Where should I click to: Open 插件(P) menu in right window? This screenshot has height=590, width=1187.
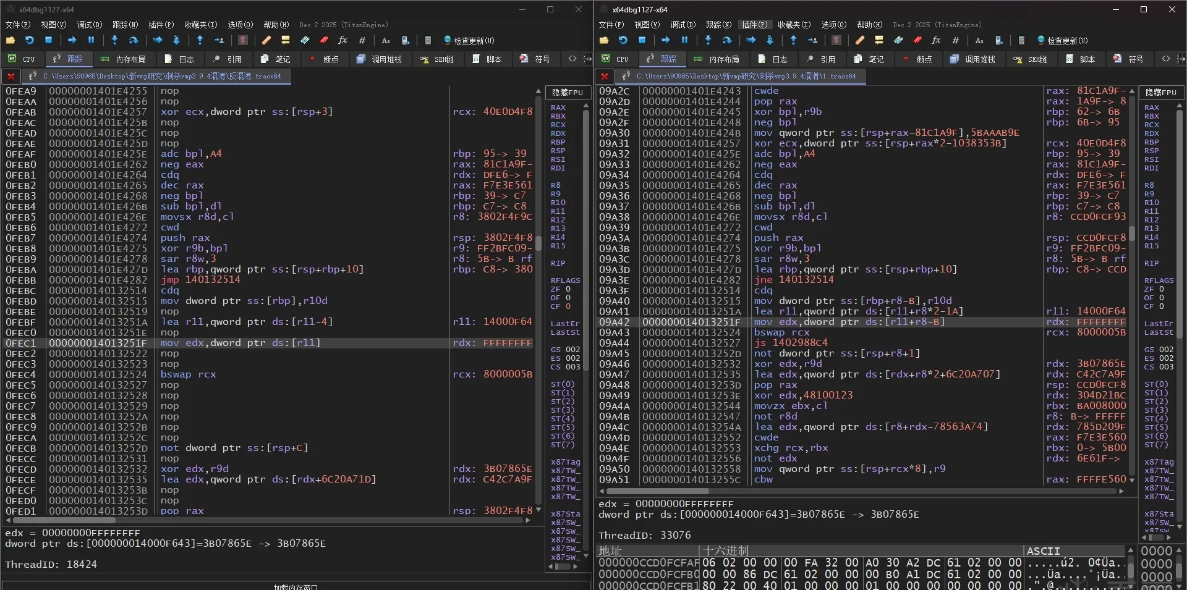click(x=755, y=25)
